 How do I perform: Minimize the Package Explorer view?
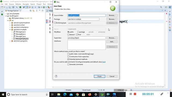pos(40,11)
